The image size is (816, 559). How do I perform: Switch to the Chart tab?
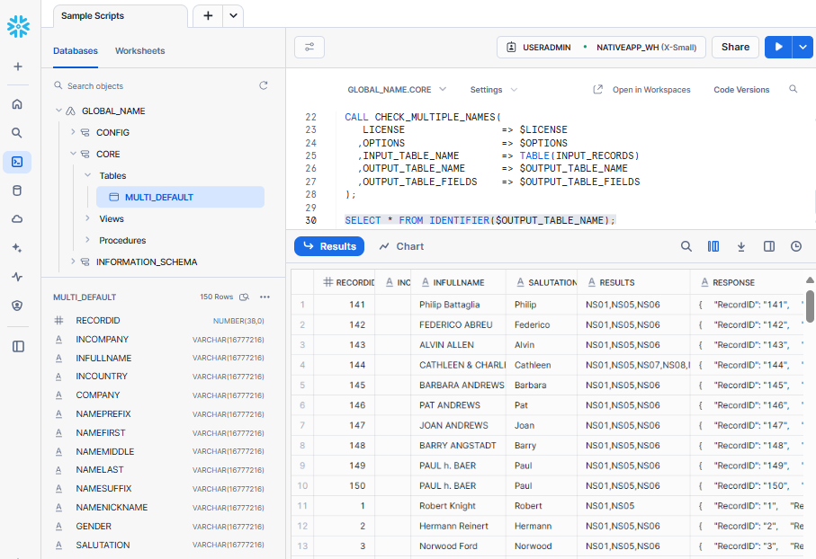401,246
